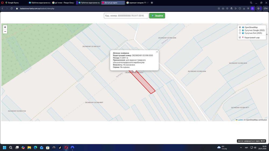Toggle the Кадастровий шар checkbox

pos(240,38)
